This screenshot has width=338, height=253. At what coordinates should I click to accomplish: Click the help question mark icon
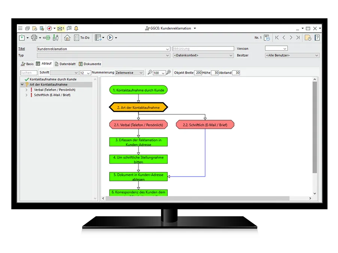(317, 38)
